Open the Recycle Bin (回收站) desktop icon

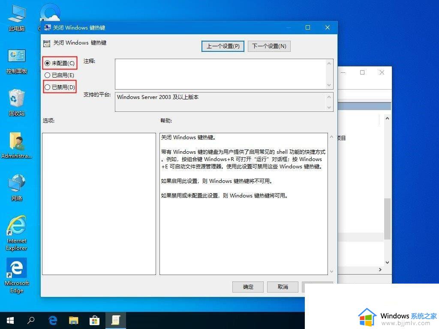[x=17, y=102]
